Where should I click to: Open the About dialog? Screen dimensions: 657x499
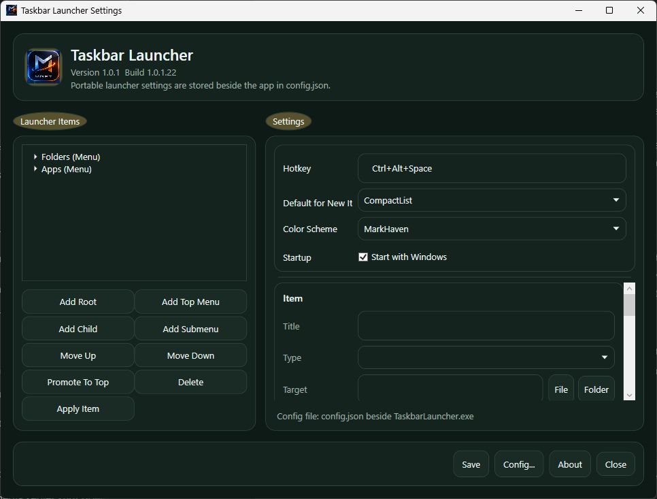[x=570, y=464]
